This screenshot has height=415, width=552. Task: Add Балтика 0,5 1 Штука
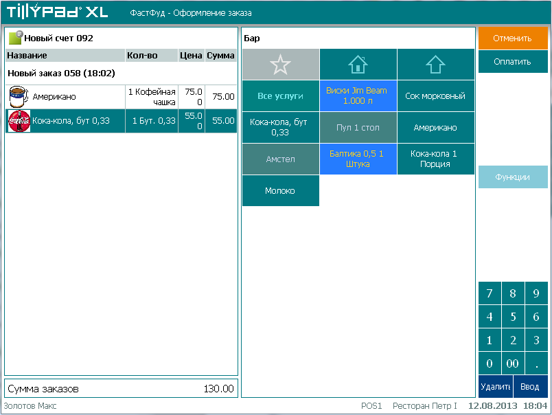tap(358, 159)
